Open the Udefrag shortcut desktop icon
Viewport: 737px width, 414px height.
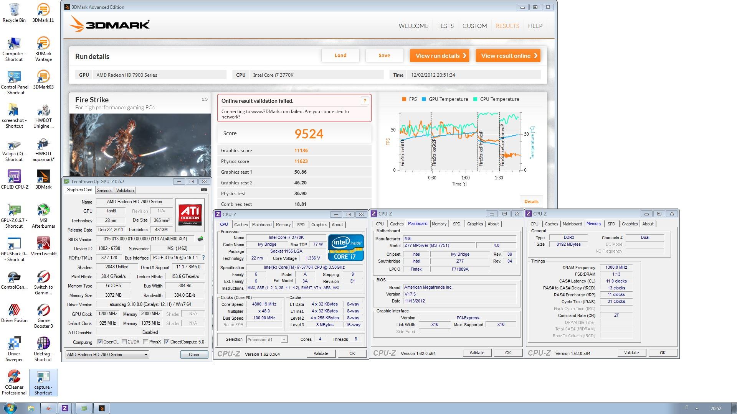click(43, 349)
